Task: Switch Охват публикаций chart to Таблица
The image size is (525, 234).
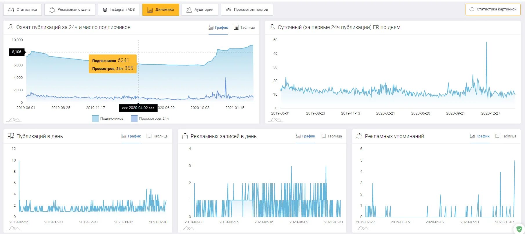Action: [244, 28]
